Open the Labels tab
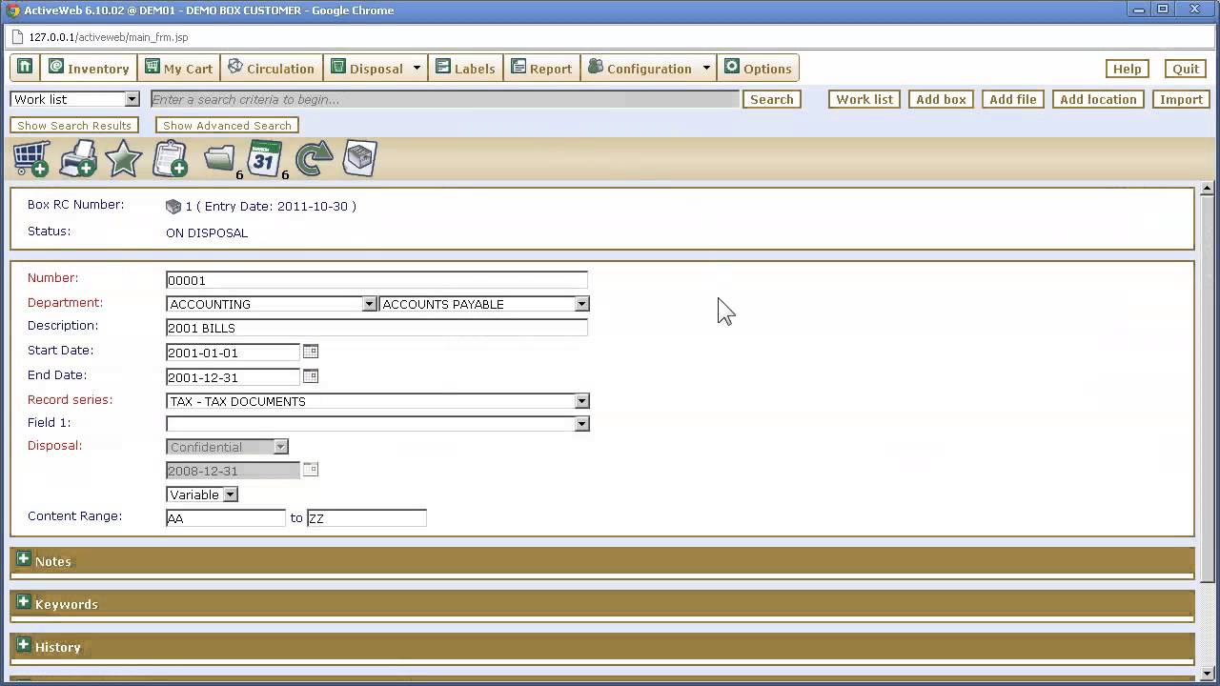 [465, 68]
